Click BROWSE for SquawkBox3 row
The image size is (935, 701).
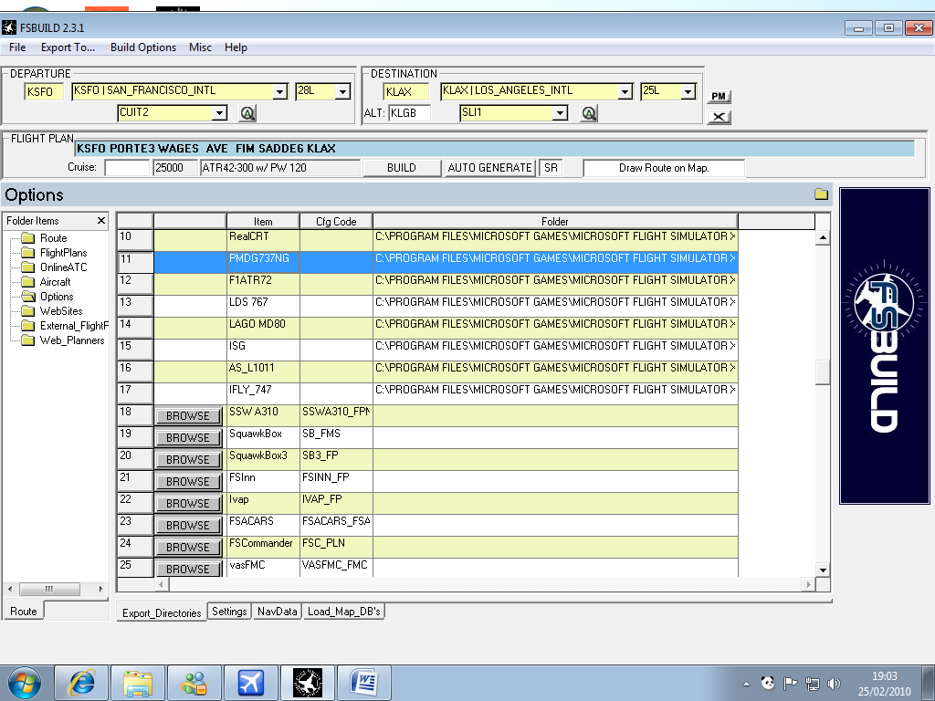pos(188,460)
